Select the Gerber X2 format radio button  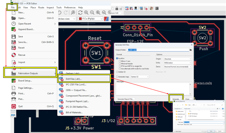point(117,72)
